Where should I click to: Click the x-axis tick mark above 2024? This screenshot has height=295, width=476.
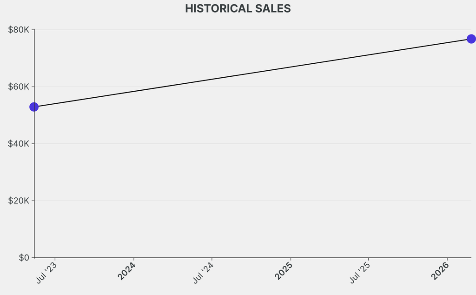point(134,259)
